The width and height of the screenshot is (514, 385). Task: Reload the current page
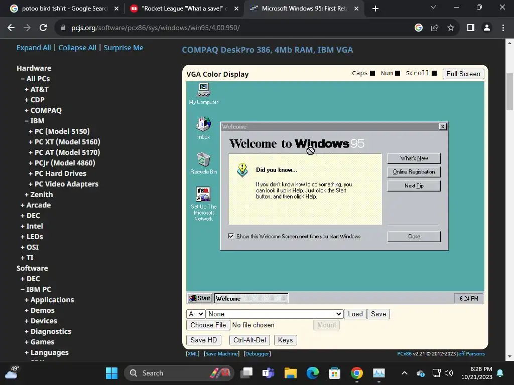(43, 28)
